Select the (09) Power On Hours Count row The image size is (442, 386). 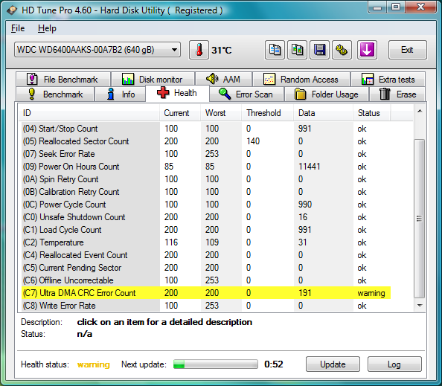coord(206,167)
